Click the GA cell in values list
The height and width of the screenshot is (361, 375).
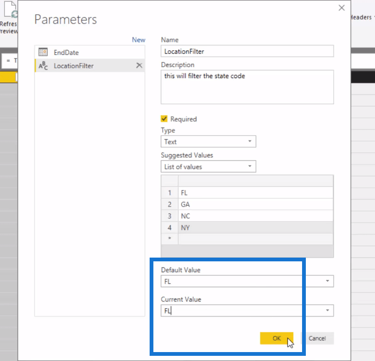(255, 204)
